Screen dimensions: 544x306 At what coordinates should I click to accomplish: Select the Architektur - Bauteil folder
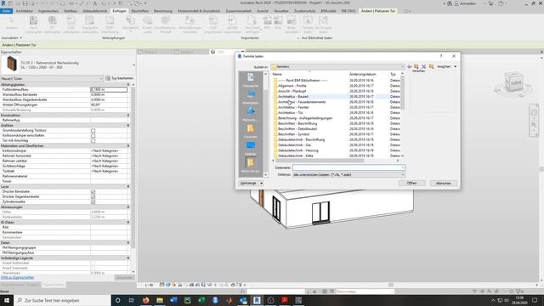click(x=293, y=96)
